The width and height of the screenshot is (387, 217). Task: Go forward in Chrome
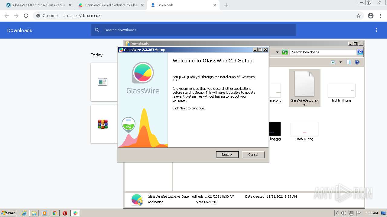tap(16, 16)
